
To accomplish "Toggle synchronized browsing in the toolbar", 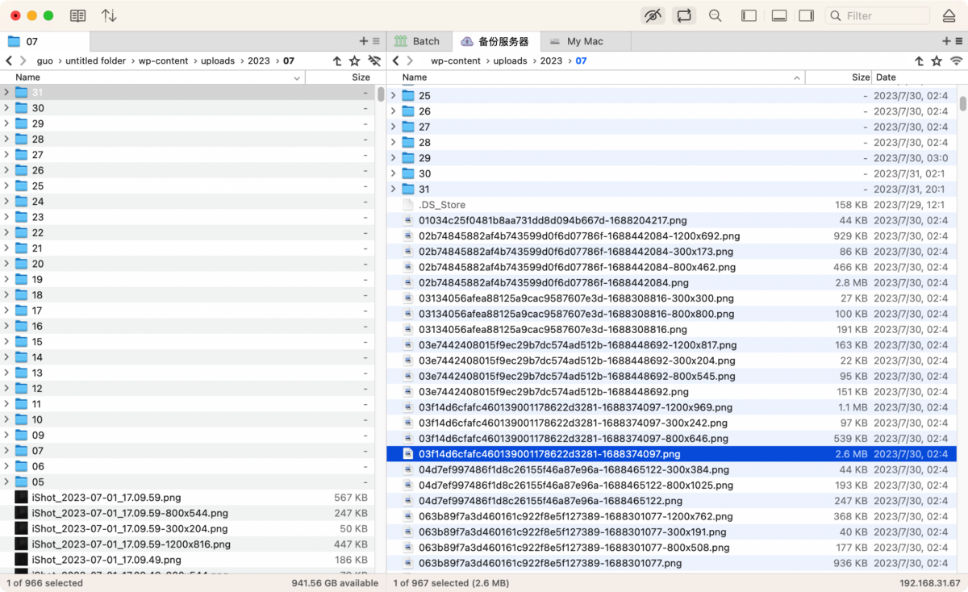I will pyautogui.click(x=684, y=15).
